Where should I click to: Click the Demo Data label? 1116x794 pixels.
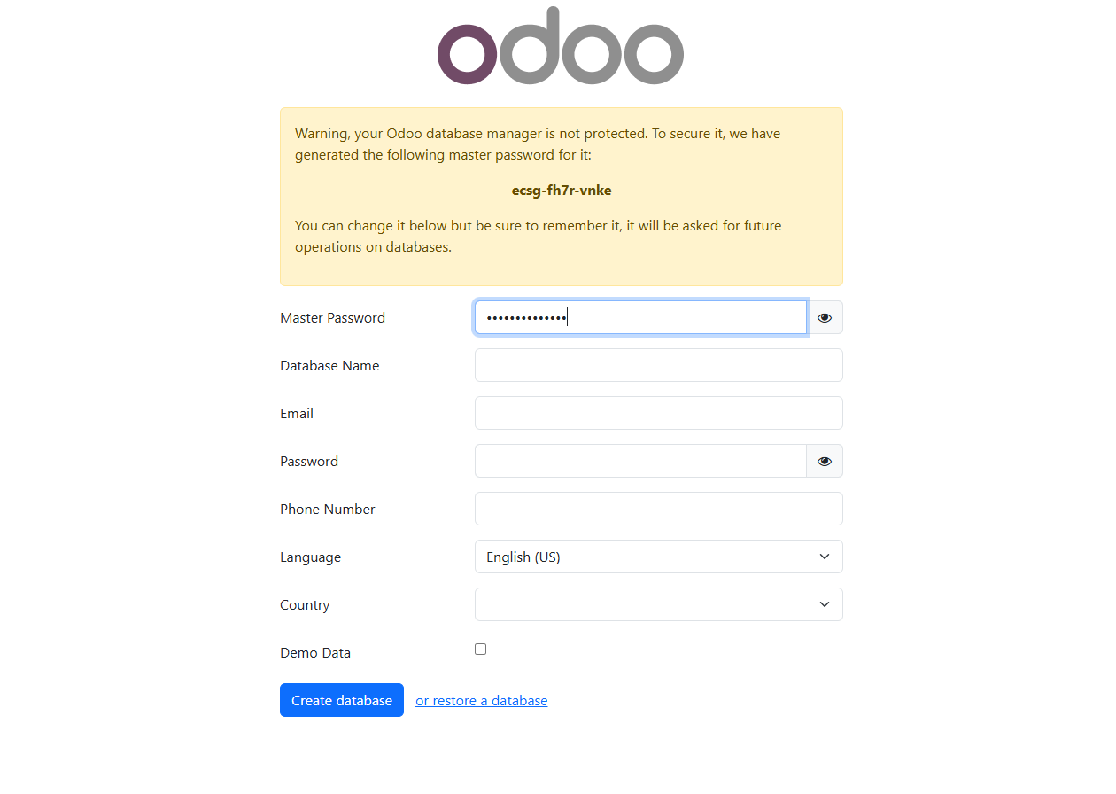pos(315,652)
